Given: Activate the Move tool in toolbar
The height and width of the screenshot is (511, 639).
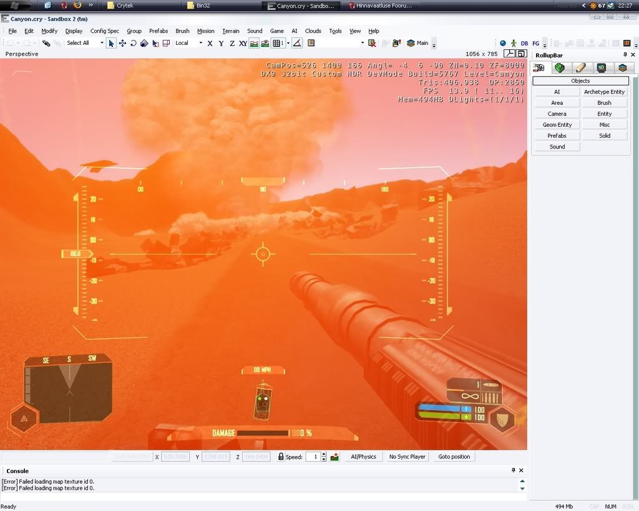Looking at the screenshot, I should pyautogui.click(x=122, y=43).
